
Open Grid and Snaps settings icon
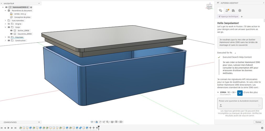click(x=116, y=122)
